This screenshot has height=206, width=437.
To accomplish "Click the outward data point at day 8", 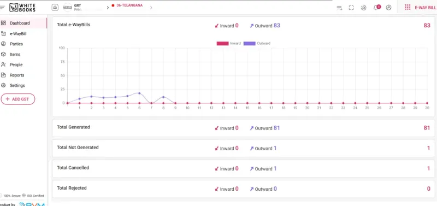I will (x=163, y=97).
